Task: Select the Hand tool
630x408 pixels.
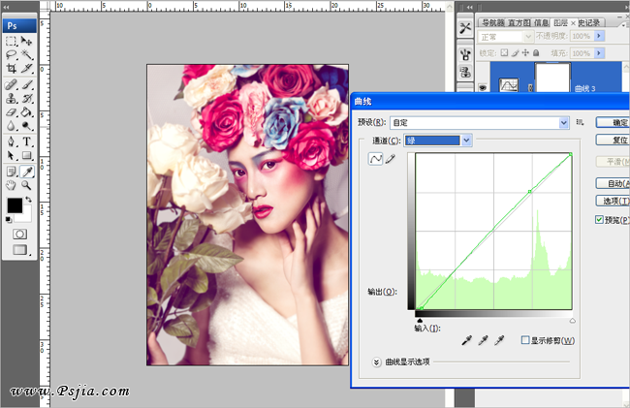Action: point(12,184)
